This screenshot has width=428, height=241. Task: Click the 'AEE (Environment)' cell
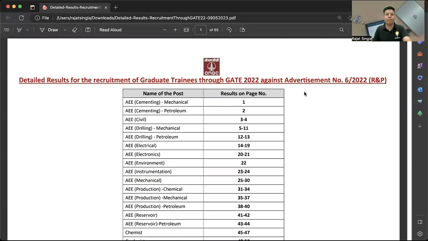click(x=163, y=163)
